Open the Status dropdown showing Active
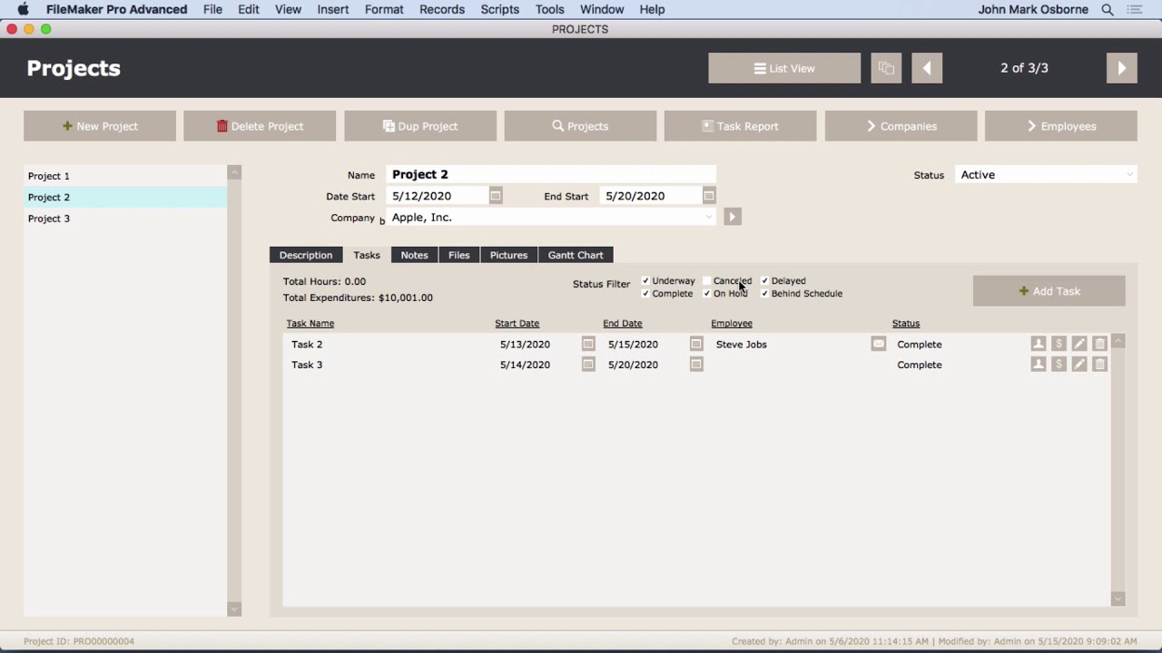The width and height of the screenshot is (1162, 653). click(1047, 175)
